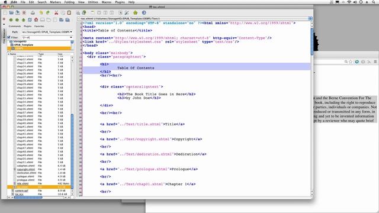Open the File menu
Viewport: 379px width, 213px height.
(x=23, y=2)
